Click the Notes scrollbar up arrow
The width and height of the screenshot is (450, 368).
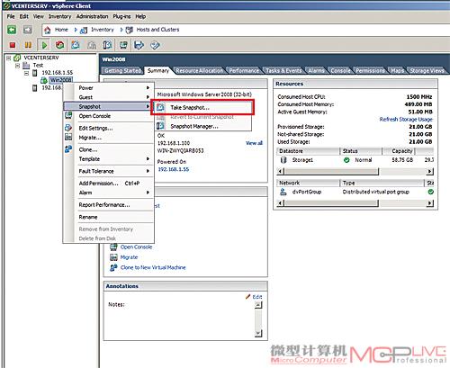click(258, 305)
